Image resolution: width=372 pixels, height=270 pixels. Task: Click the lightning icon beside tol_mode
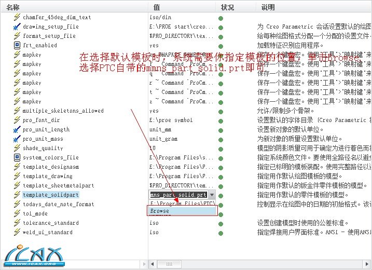pyautogui.click(x=17, y=213)
